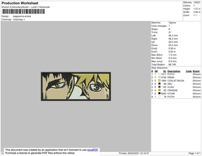Click the EndX value 0.00 in
Viewport: 202px width, 156px height.
172,48
